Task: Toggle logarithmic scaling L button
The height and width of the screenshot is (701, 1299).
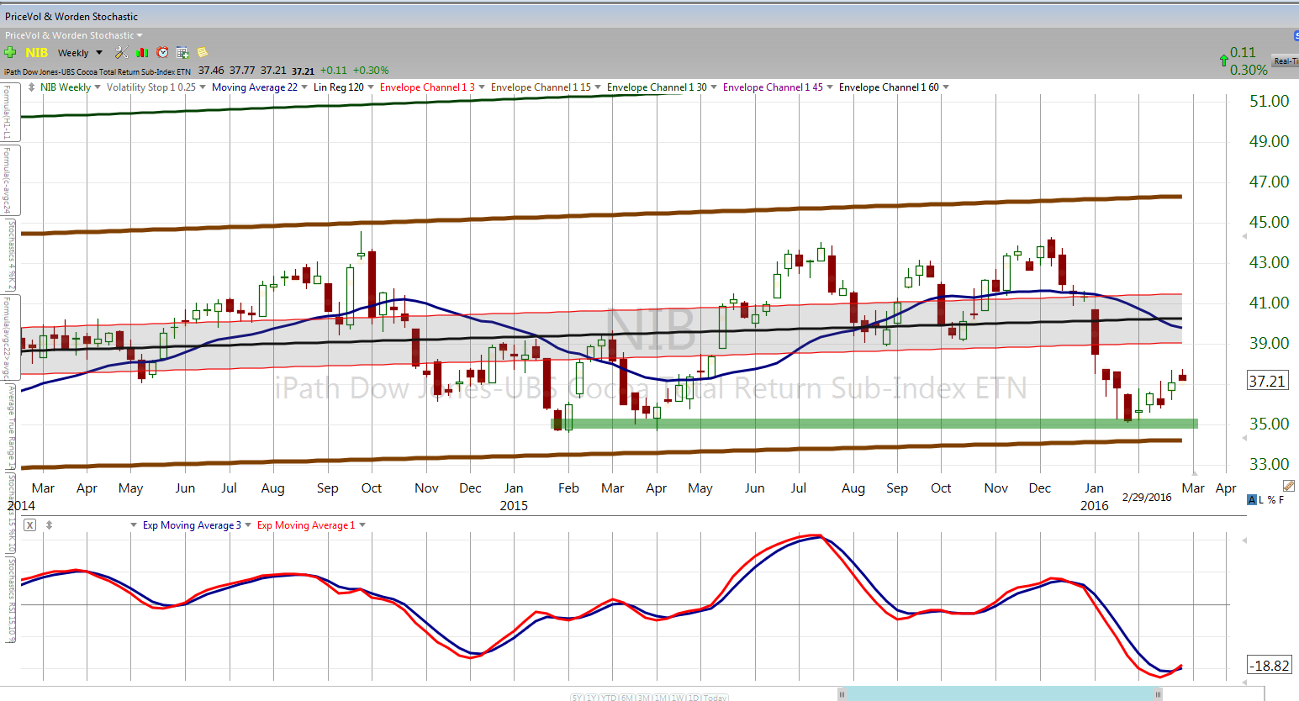Action: coord(1261,499)
